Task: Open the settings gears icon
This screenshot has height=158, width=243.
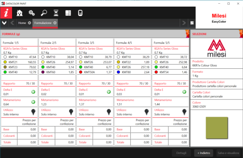Action: click(32, 13)
